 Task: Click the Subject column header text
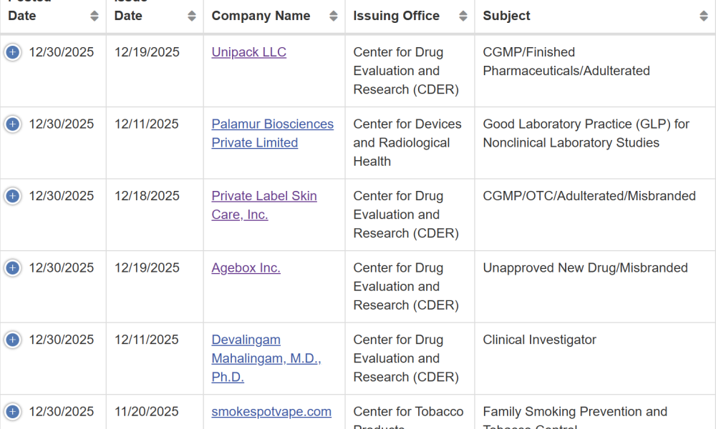tap(506, 16)
